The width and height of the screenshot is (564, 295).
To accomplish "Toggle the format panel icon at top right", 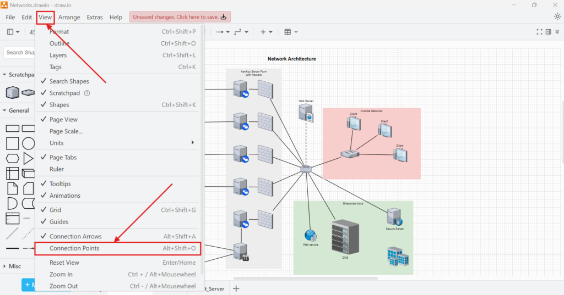I will pos(549,32).
